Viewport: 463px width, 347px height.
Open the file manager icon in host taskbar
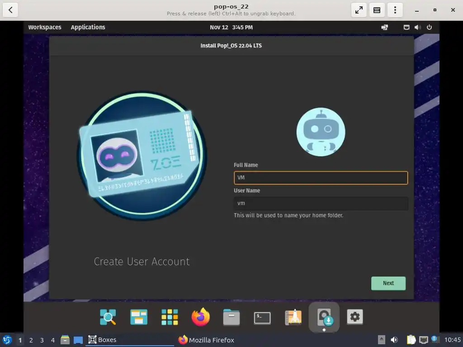[x=65, y=340]
